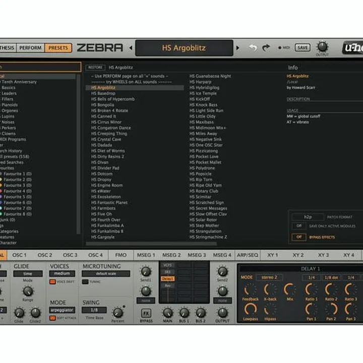Toggle the microtuning TUNING switch
This screenshot has height=363, width=363.
coord(85,282)
